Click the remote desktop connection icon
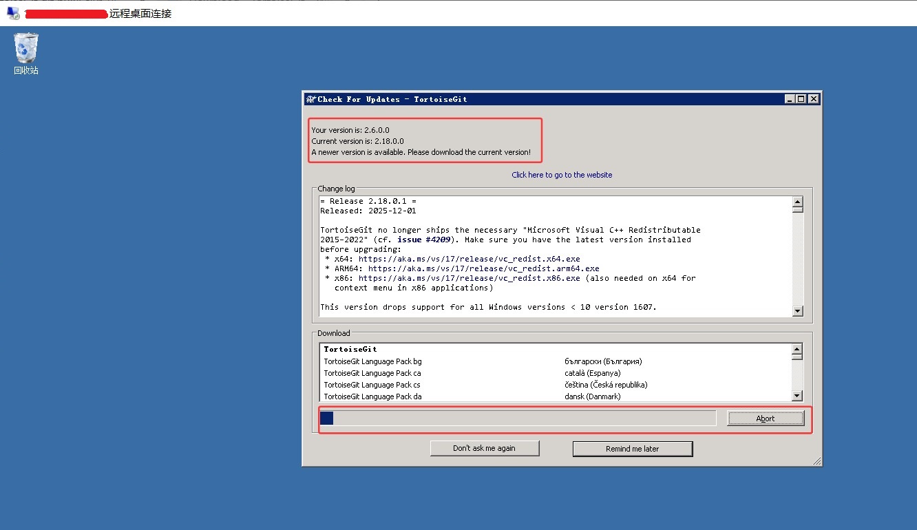The width and height of the screenshot is (917, 530). pos(12,13)
